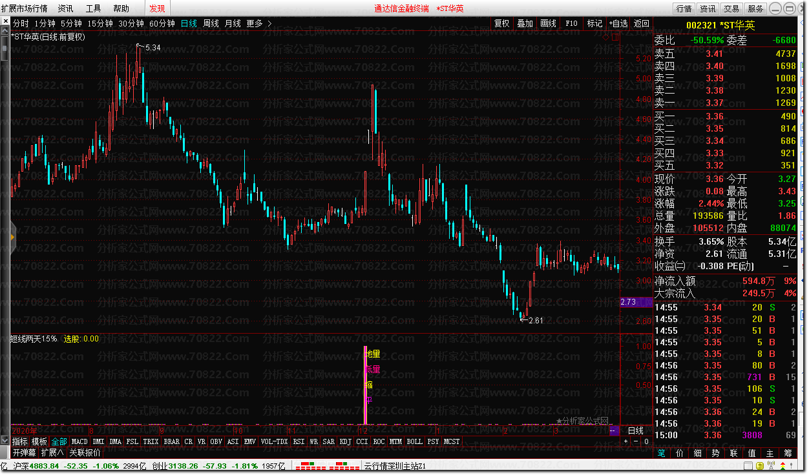This screenshot has width=809, height=475.
Task: Switch to 15分钟 chart period
Action: (x=100, y=23)
